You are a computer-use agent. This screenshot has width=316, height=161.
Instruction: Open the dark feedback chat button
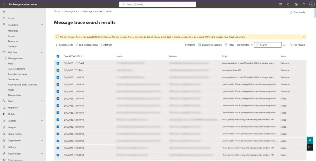tap(310, 147)
